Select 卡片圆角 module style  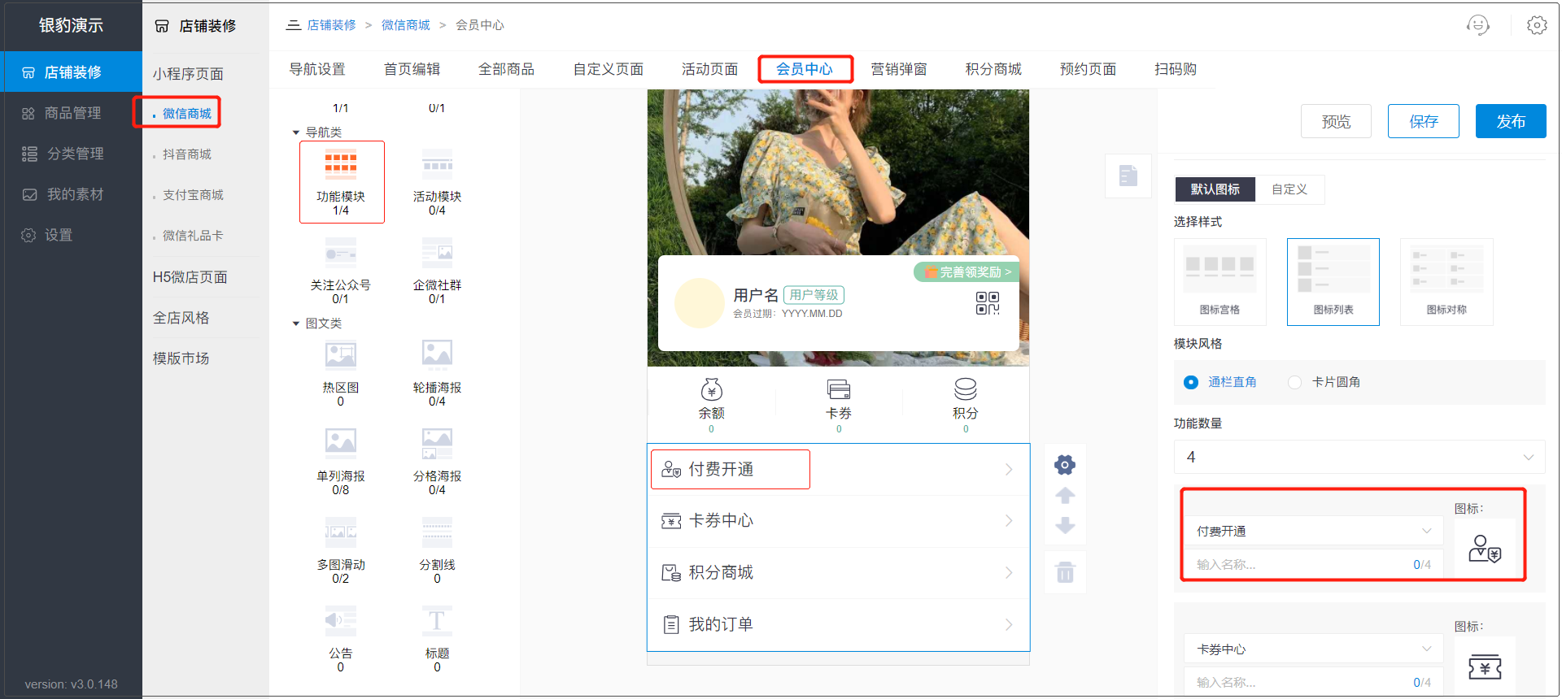(x=1294, y=382)
